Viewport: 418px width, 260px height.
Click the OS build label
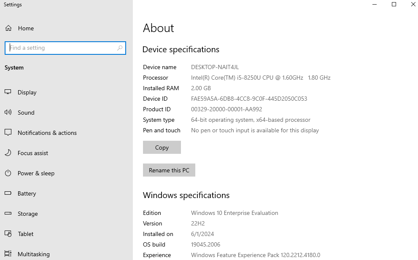click(154, 244)
